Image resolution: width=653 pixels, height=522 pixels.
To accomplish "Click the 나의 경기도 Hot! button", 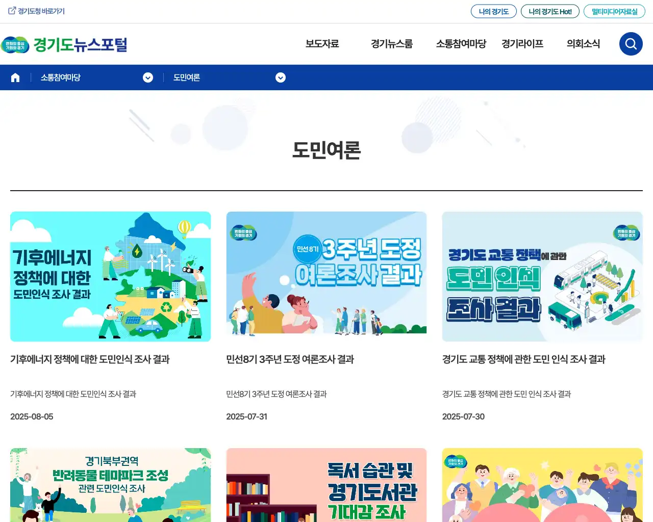I will [x=550, y=11].
